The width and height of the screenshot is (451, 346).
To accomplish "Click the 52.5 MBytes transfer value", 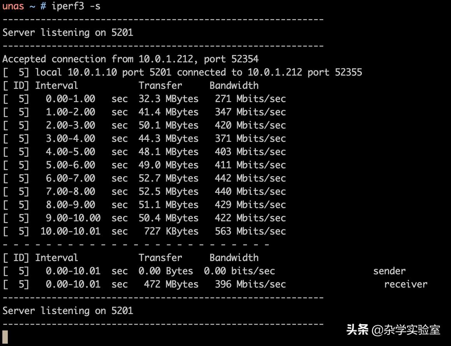I will tap(168, 191).
